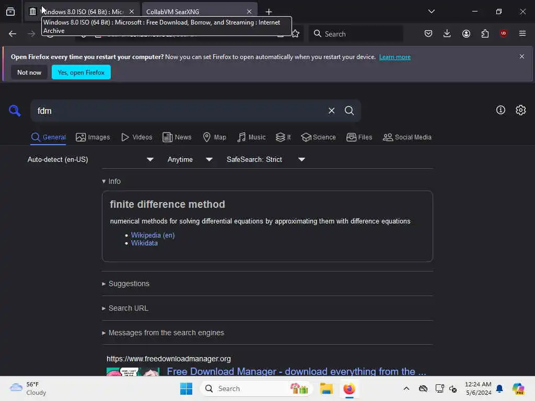Open the Firefox account icon

pos(466,33)
